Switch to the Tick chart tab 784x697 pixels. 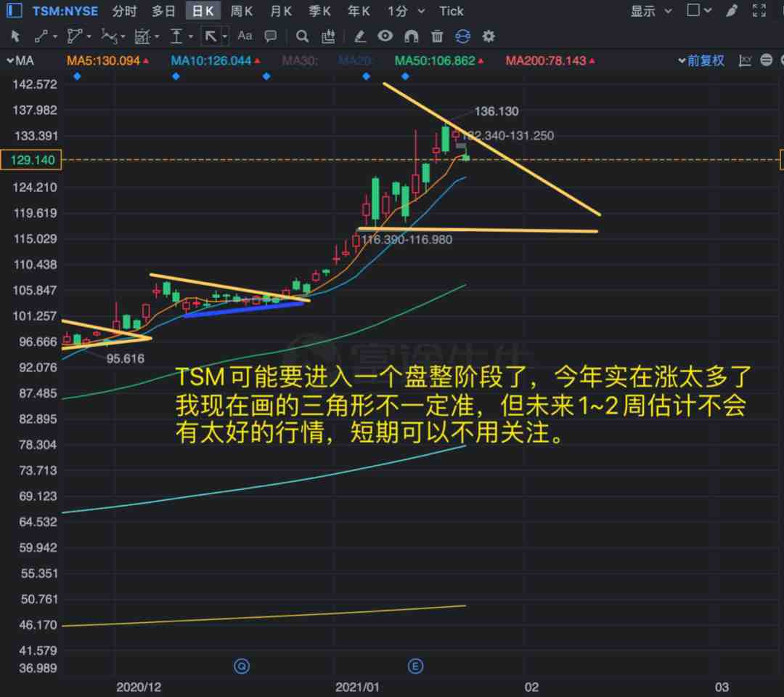451,11
